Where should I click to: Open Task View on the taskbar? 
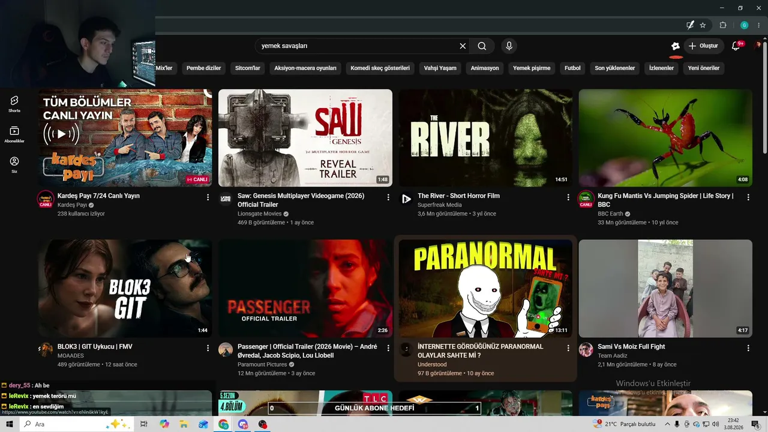(x=144, y=424)
